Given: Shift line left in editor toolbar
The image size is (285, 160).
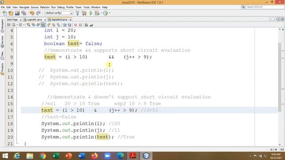Looking at the screenshot, I should coord(65,25).
